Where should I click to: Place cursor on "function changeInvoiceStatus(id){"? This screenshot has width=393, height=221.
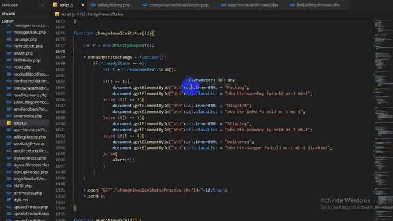pyautogui.click(x=114, y=33)
